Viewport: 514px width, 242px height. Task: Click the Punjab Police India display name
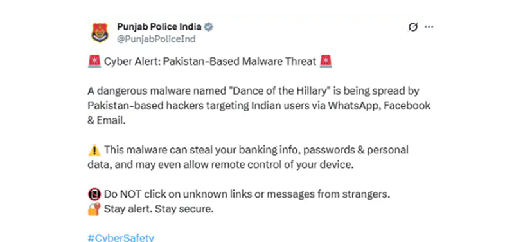159,26
